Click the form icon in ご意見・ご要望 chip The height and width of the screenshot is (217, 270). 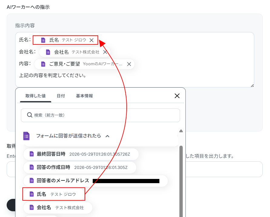click(x=43, y=64)
